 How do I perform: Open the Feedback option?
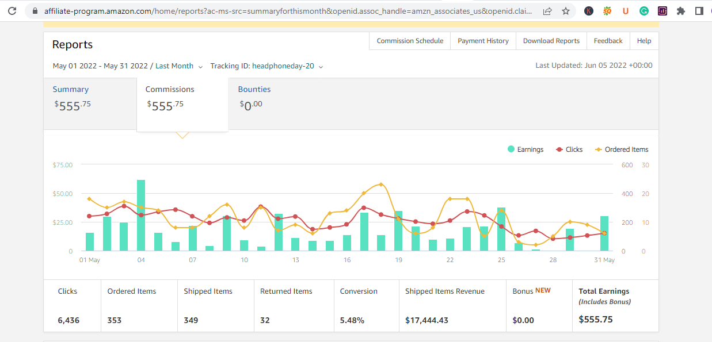coord(608,41)
